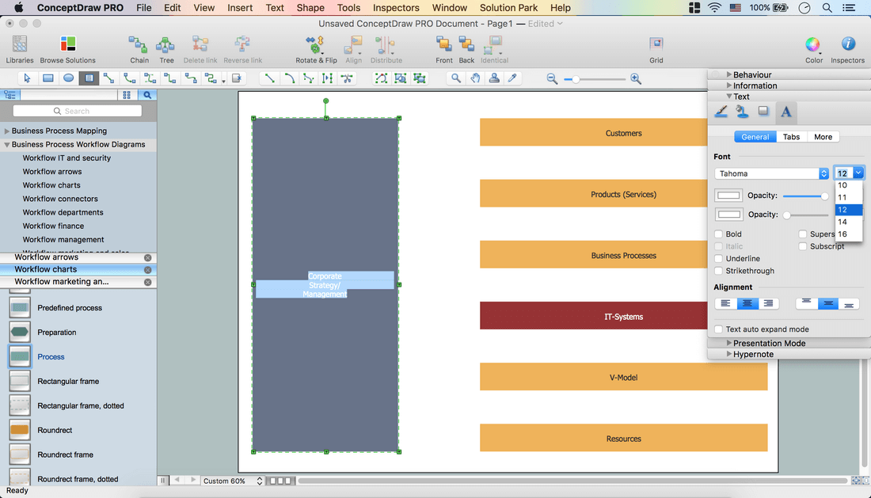Image resolution: width=871 pixels, height=498 pixels.
Task: Click the zoom level slider
Action: (594, 79)
